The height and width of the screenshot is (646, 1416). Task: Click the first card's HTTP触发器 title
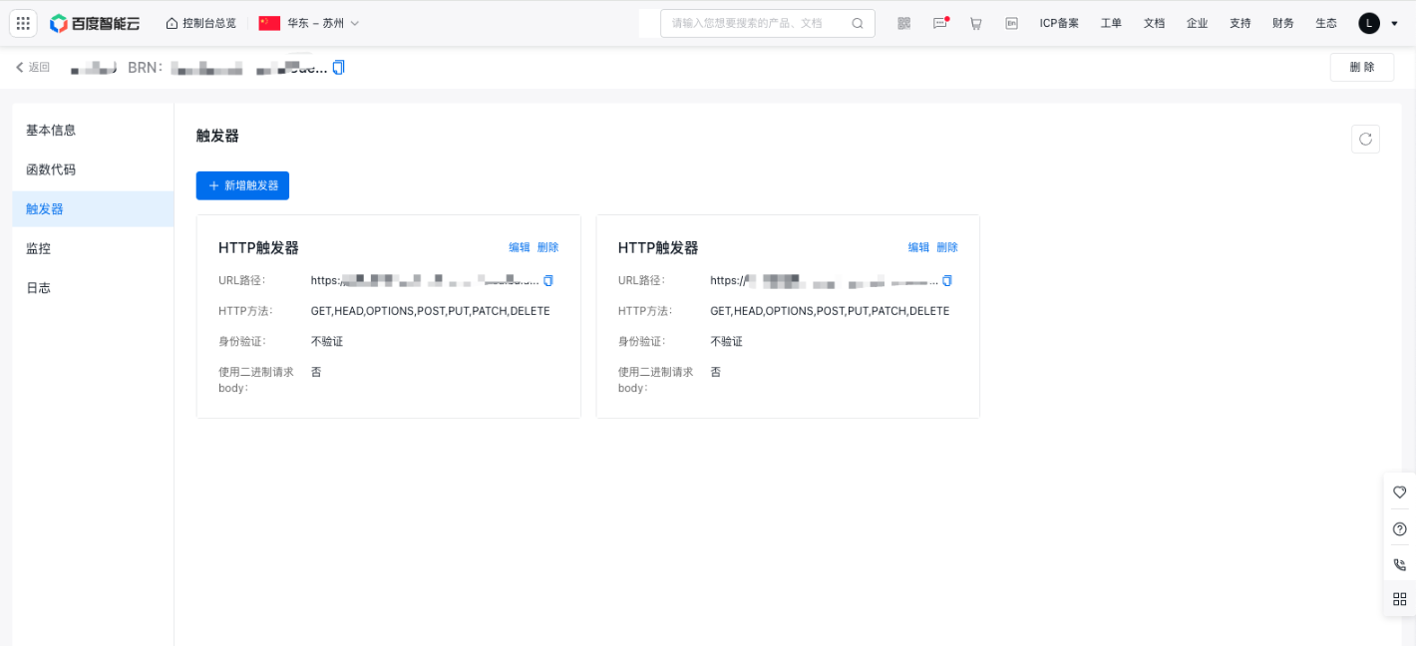click(258, 247)
